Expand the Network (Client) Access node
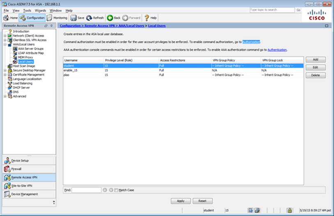This screenshot has width=334, height=216. [5, 36]
